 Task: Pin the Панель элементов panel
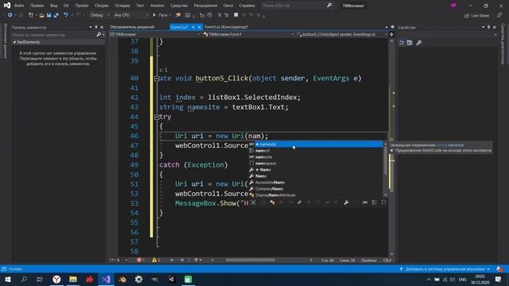[96, 28]
